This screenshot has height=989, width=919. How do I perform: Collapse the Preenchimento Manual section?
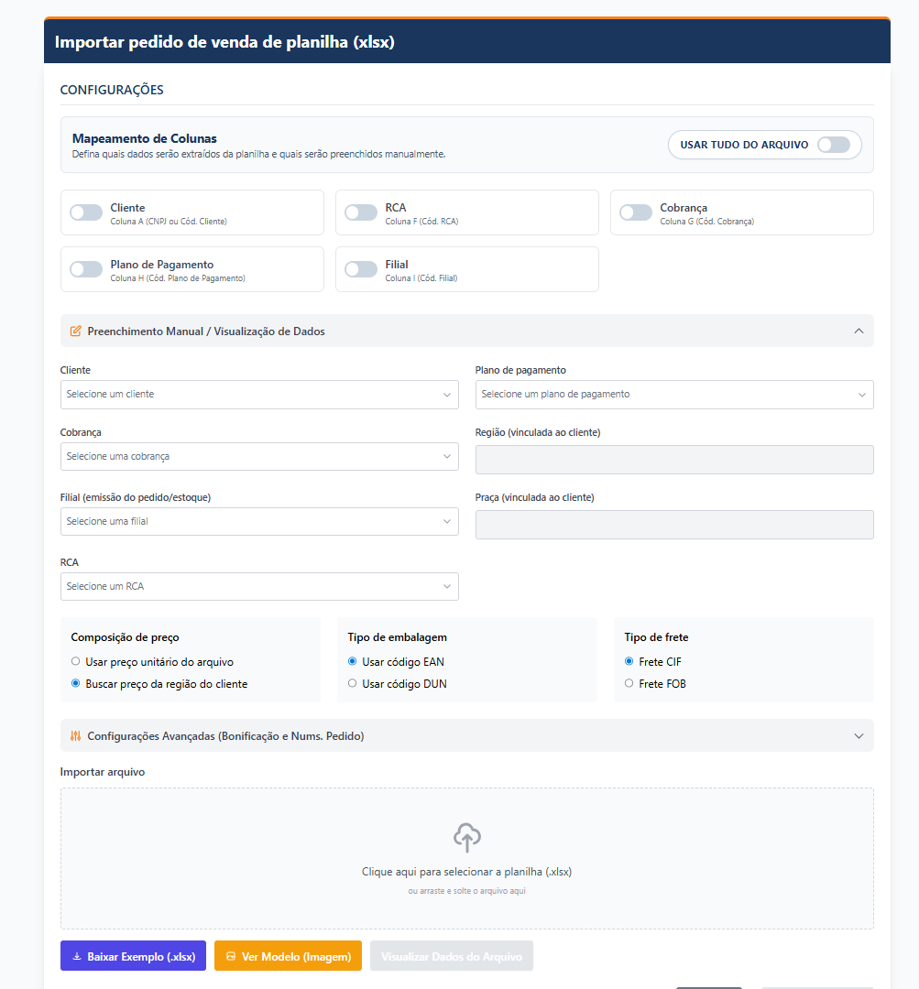coord(859,331)
